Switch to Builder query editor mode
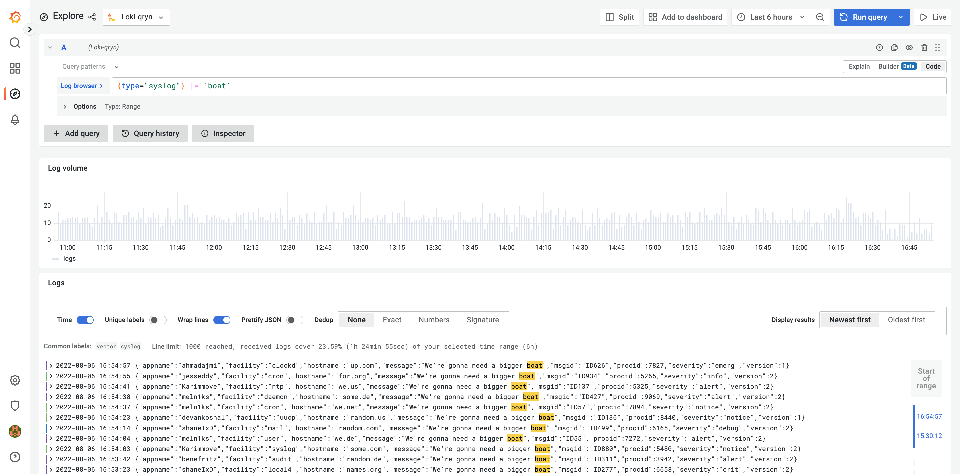Screen dimensions: 960x474 click(x=888, y=67)
